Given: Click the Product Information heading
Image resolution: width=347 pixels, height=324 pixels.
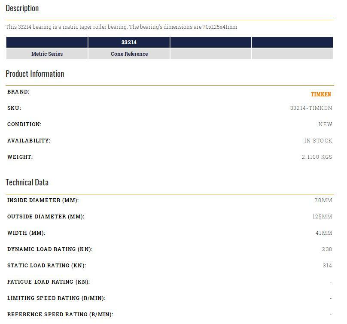Looking at the screenshot, I should pyautogui.click(x=35, y=74).
